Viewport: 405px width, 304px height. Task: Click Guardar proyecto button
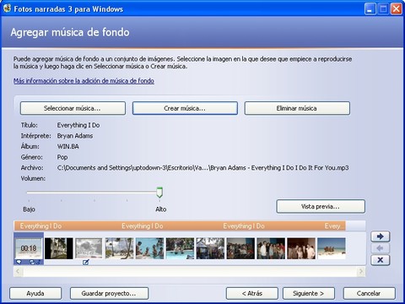pos(109,293)
